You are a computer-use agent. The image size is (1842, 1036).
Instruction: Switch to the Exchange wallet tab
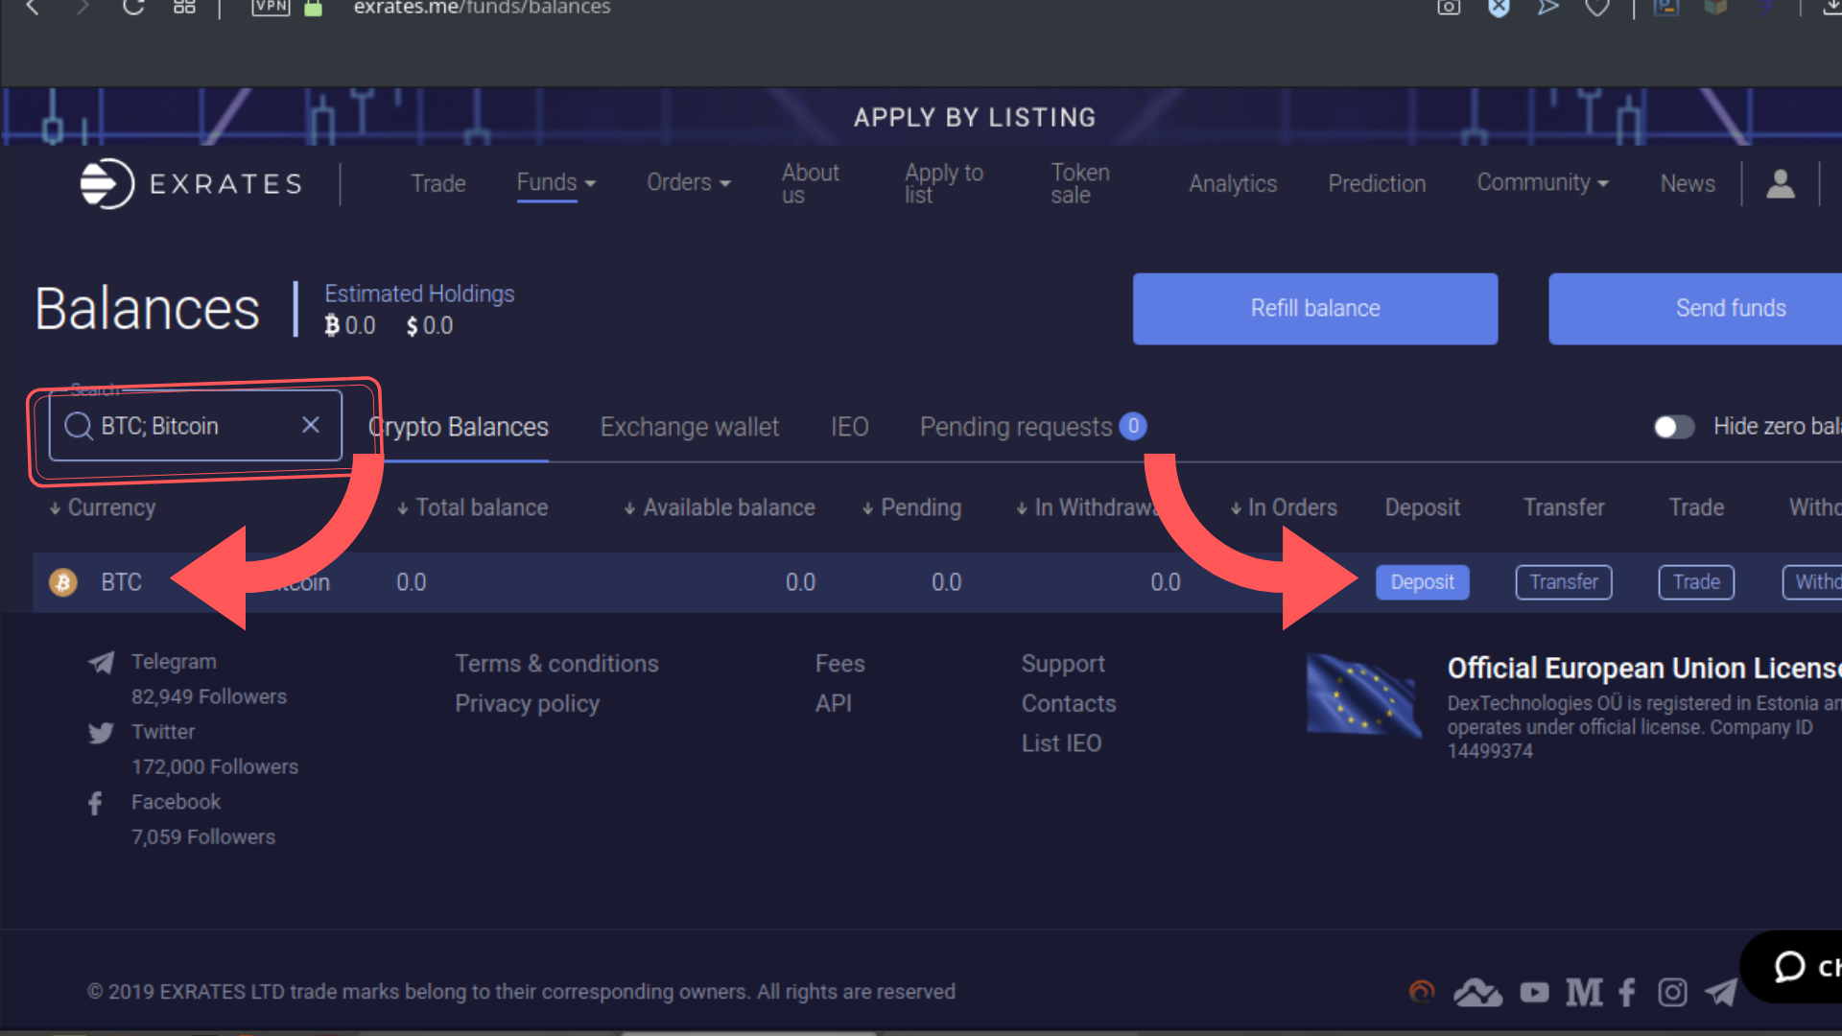(690, 427)
